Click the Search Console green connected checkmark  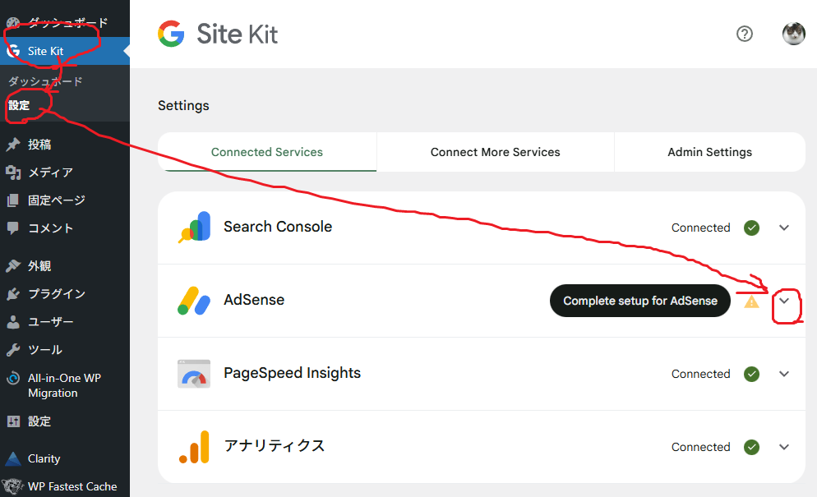pos(751,228)
